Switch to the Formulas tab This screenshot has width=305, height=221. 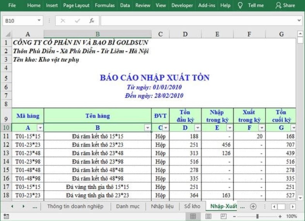(x=105, y=5)
